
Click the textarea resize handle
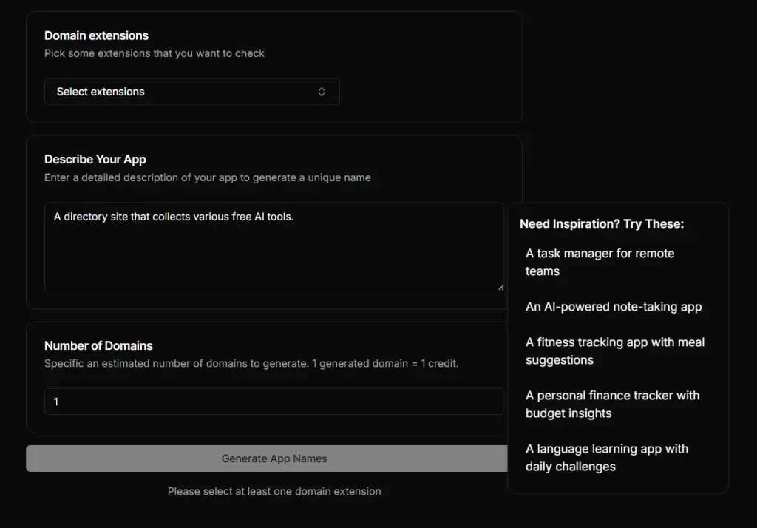click(x=501, y=288)
